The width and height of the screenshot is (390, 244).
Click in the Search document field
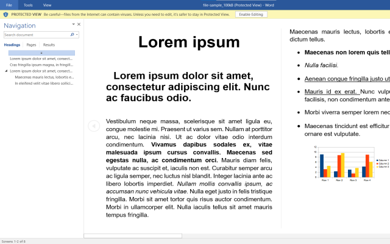(x=37, y=35)
